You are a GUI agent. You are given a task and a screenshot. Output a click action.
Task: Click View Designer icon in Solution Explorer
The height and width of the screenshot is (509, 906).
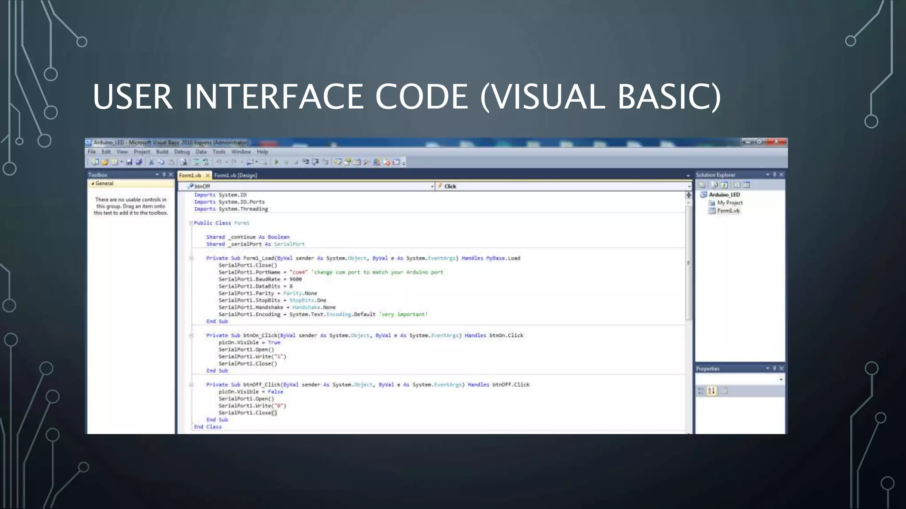tap(746, 185)
